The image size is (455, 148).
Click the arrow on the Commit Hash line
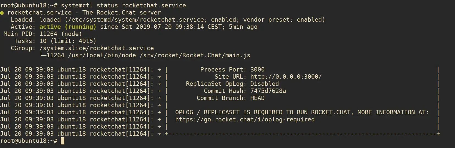[159, 91]
